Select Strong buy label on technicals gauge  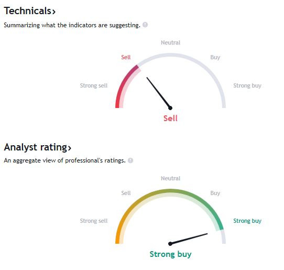pos(247,85)
